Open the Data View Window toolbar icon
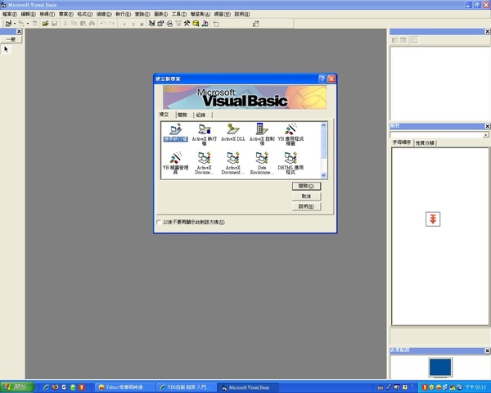Image resolution: width=491 pixels, height=393 pixels. pos(196,24)
